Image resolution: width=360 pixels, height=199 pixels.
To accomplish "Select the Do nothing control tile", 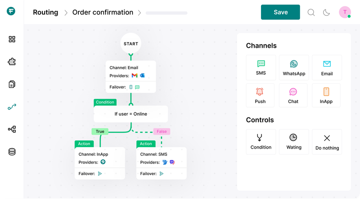I will tap(327, 142).
